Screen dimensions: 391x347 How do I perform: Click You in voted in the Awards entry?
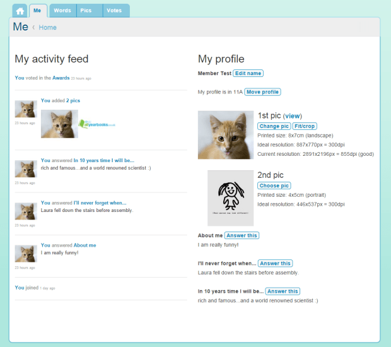click(x=20, y=78)
